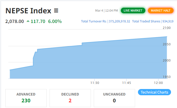Click the 6.00% percent change value
Image resolution: width=177 pixels, height=108 pixels.
55,21
